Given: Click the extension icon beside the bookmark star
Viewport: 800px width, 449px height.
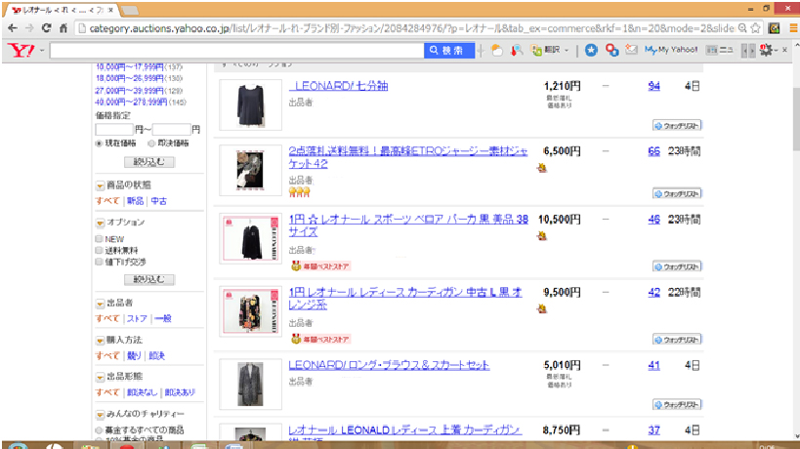Looking at the screenshot, I should coord(774,28).
